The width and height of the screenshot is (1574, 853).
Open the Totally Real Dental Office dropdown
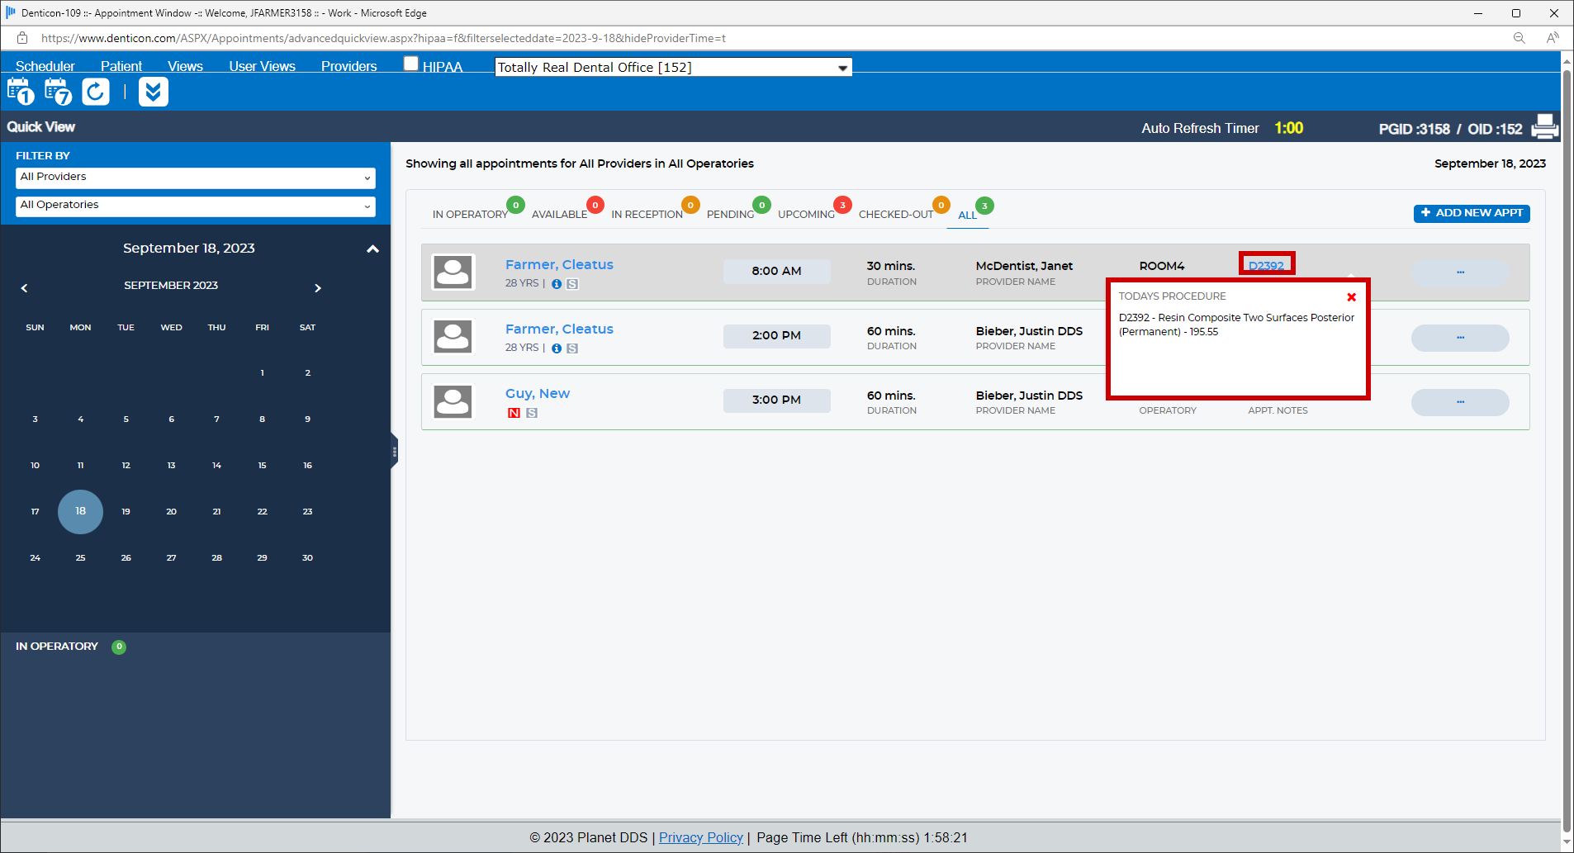673,67
